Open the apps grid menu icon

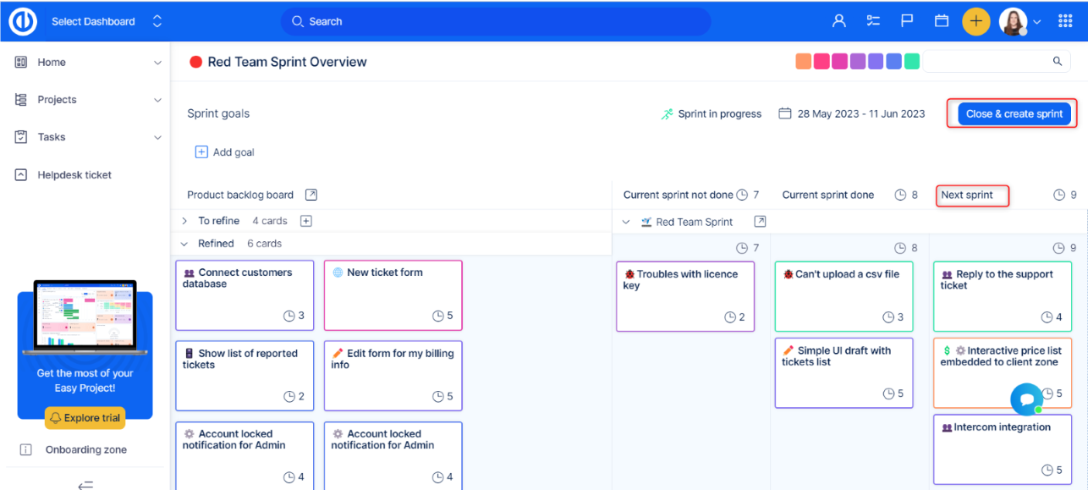(x=1065, y=21)
